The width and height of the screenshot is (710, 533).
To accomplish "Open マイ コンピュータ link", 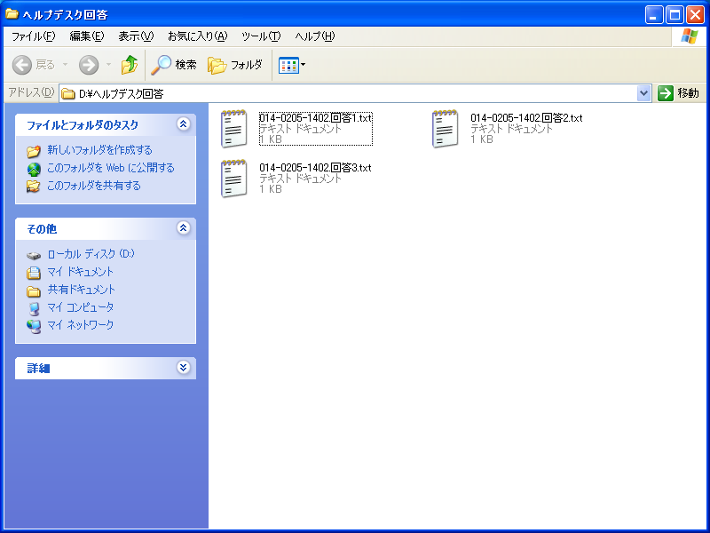I will pos(81,306).
